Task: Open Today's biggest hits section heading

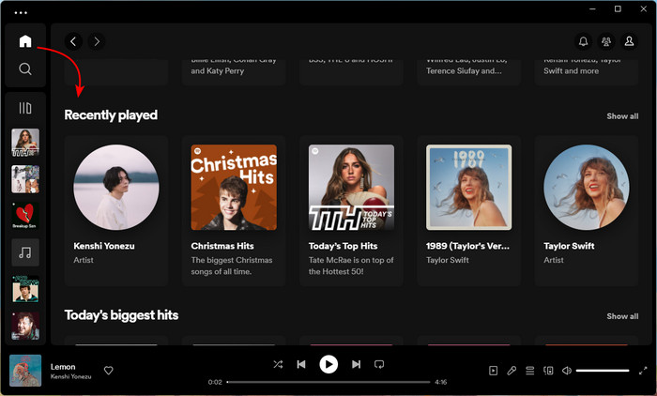Action: tap(121, 315)
